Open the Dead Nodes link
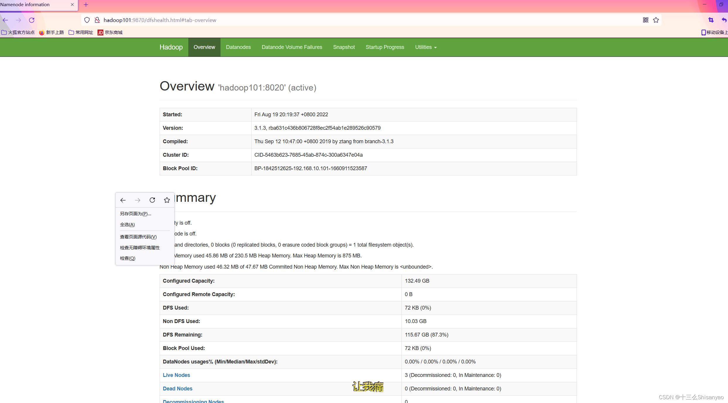This screenshot has width=728, height=403. pos(177,389)
